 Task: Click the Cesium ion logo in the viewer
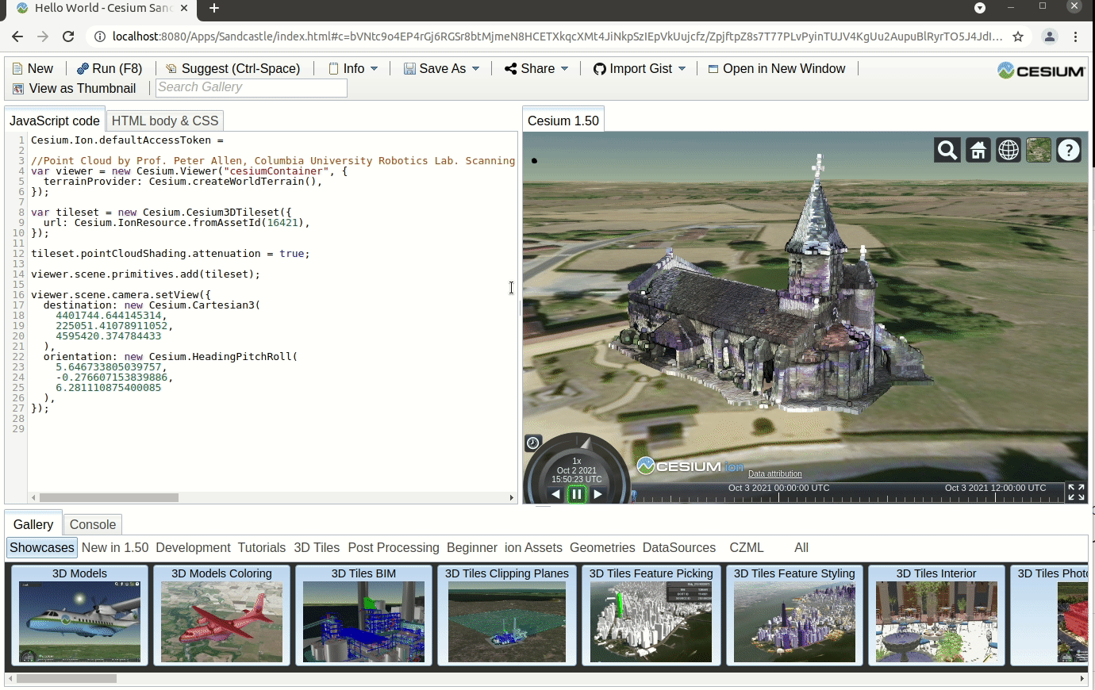point(690,466)
